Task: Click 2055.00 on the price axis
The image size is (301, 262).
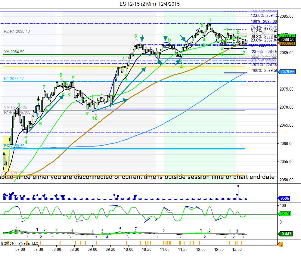Action: point(287,162)
